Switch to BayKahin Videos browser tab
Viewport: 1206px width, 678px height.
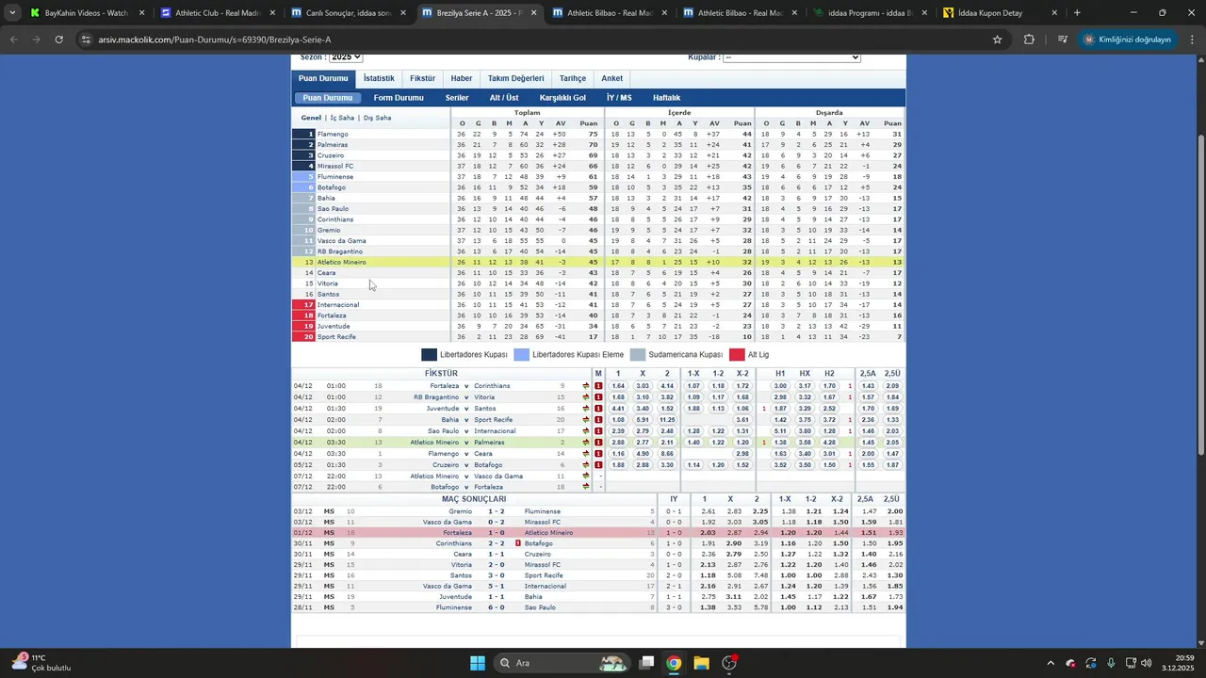coord(87,13)
